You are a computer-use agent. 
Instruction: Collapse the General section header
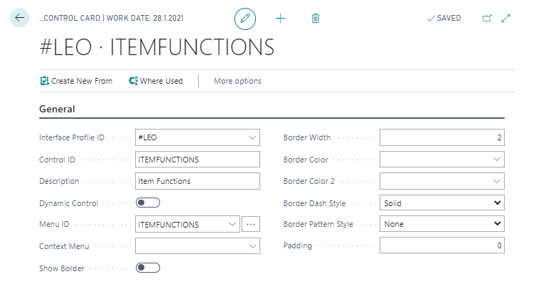57,109
